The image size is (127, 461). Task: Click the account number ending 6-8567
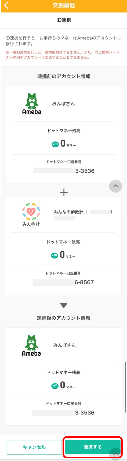tap(63, 282)
